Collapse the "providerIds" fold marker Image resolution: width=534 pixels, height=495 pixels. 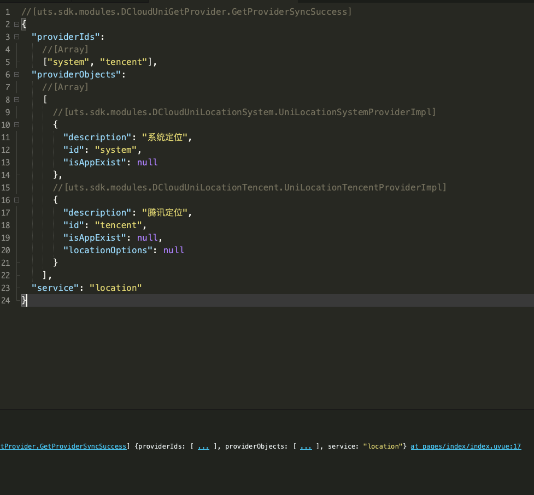pos(16,37)
